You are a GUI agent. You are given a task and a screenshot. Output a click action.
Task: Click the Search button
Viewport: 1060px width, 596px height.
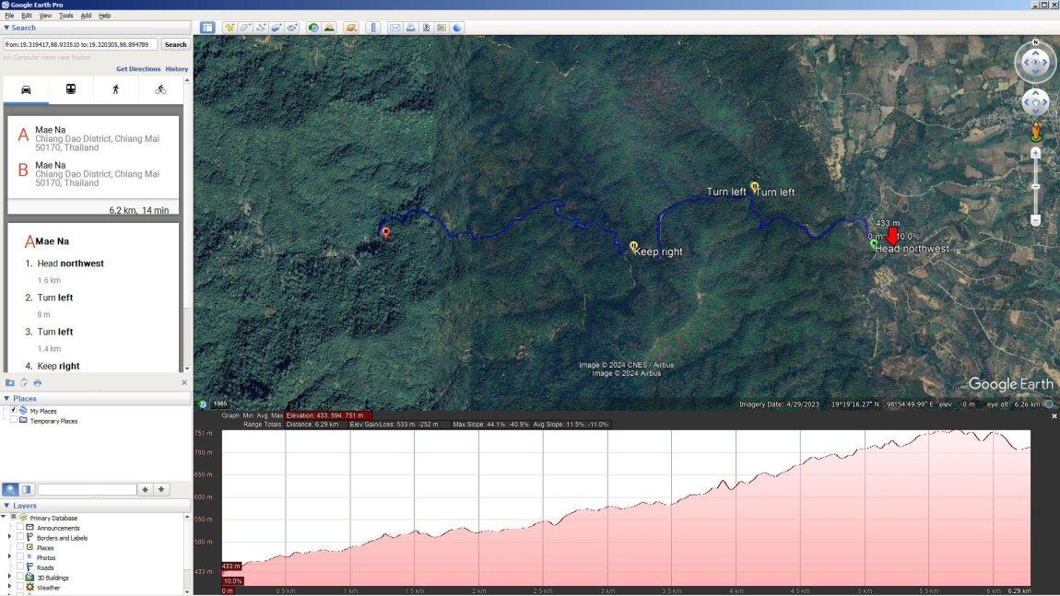[x=175, y=44]
